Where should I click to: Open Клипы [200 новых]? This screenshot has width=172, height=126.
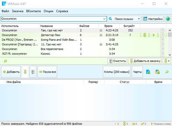(x=117, y=72)
